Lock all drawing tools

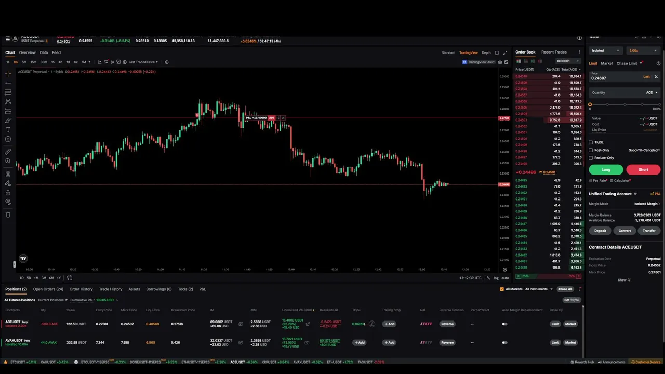point(8,193)
